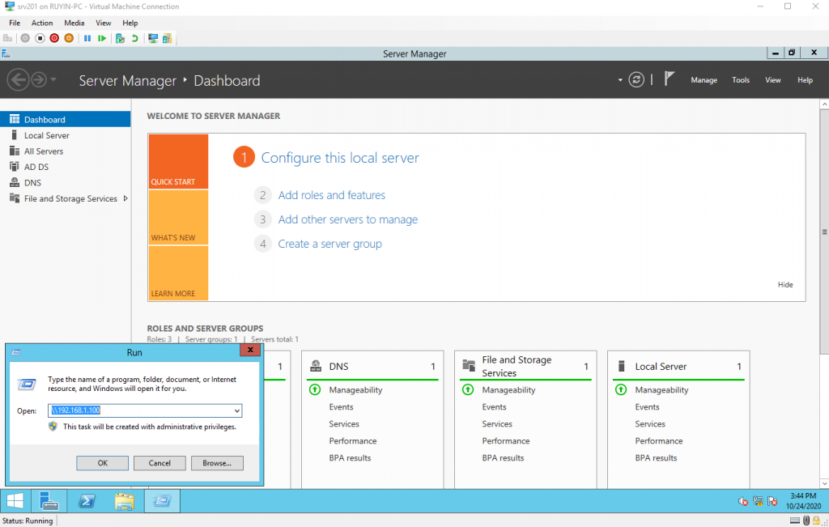Refresh the Server Manager dashboard
829x527 pixels.
pos(636,80)
